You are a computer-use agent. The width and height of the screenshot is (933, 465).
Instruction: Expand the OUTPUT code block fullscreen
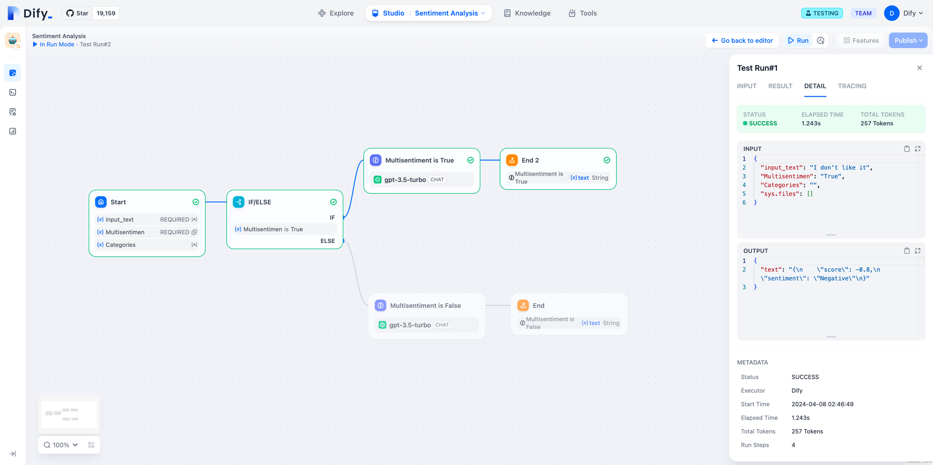point(918,251)
